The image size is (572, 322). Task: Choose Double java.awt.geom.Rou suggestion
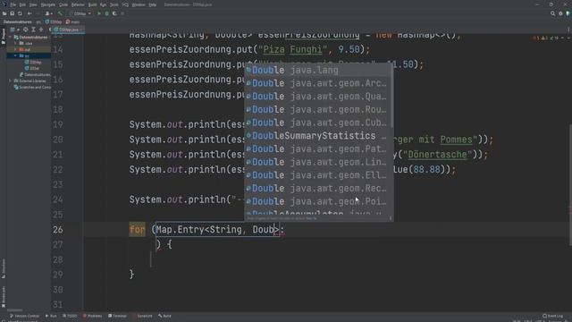(x=317, y=109)
